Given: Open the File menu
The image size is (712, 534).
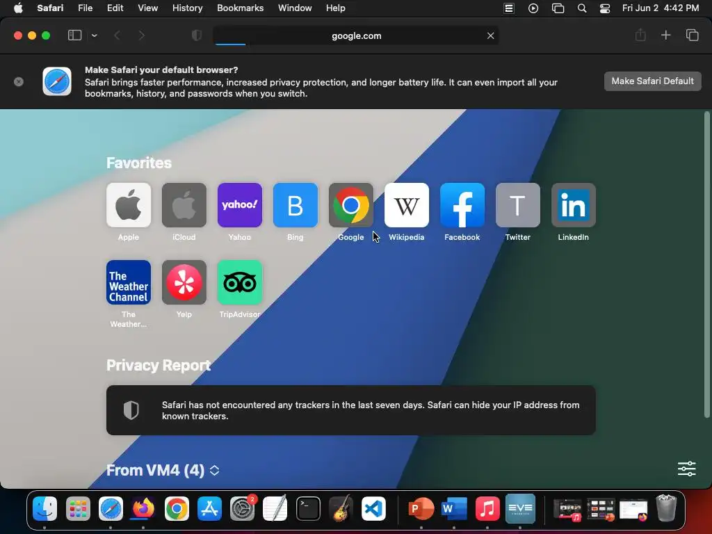Looking at the screenshot, I should [x=85, y=8].
